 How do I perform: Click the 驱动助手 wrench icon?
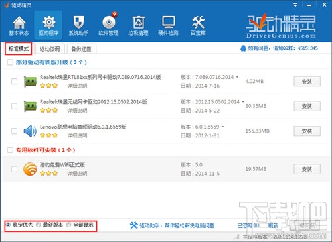click(x=133, y=225)
